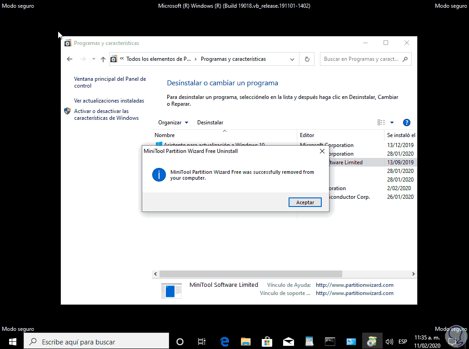Expand the view options dropdown arrow
Screen dimensions: 469x349
392,123
